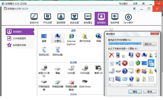Click the icon list right scroll arrow

[x=155, y=85]
